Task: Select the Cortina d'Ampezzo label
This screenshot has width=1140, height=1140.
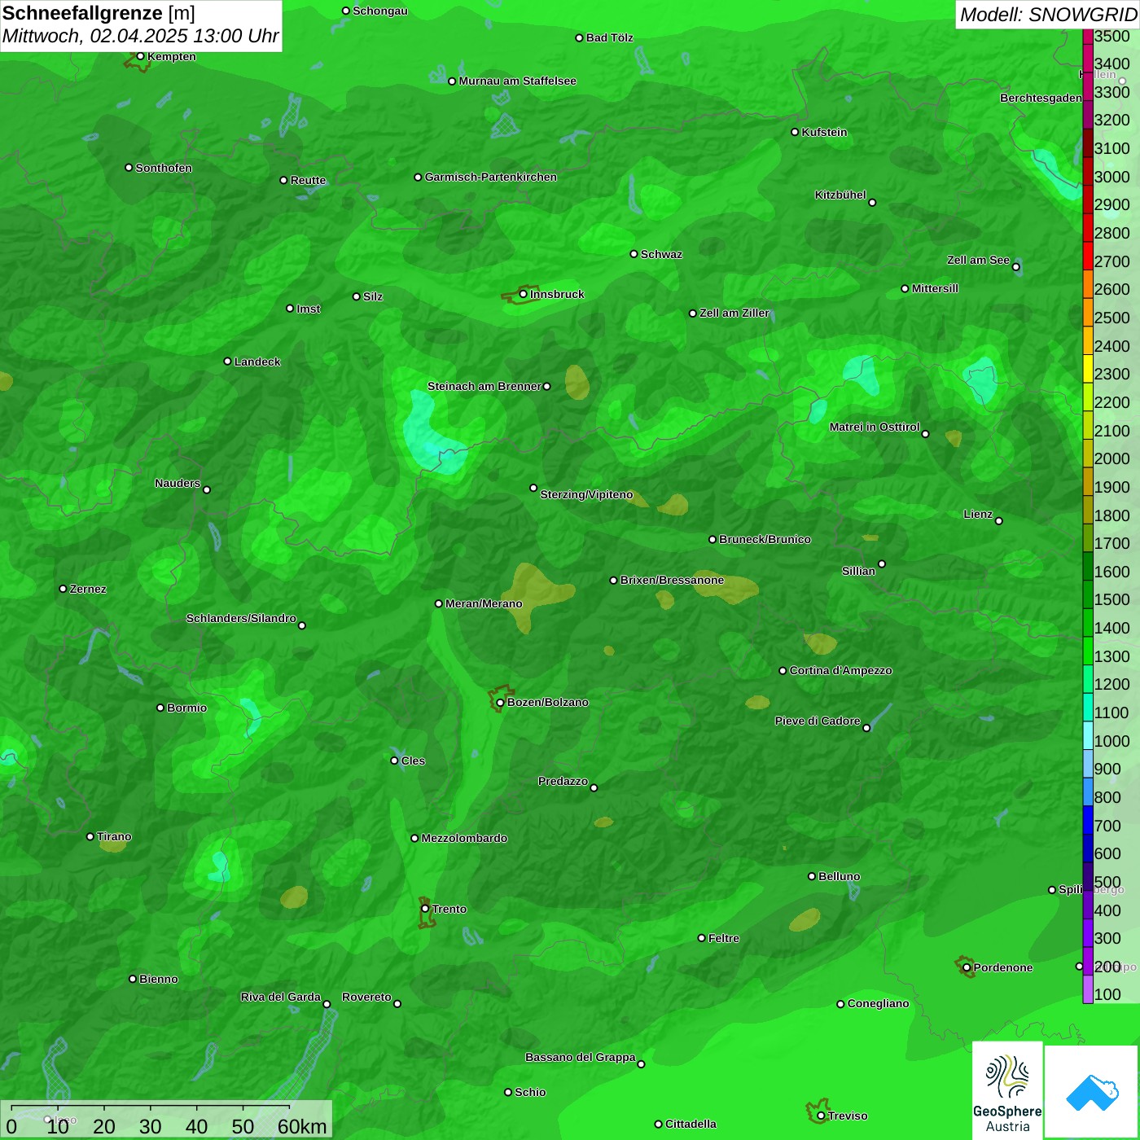Action: 840,670
